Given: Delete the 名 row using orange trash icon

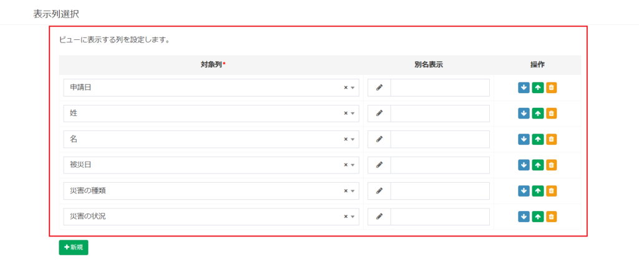Looking at the screenshot, I should click(x=552, y=139).
